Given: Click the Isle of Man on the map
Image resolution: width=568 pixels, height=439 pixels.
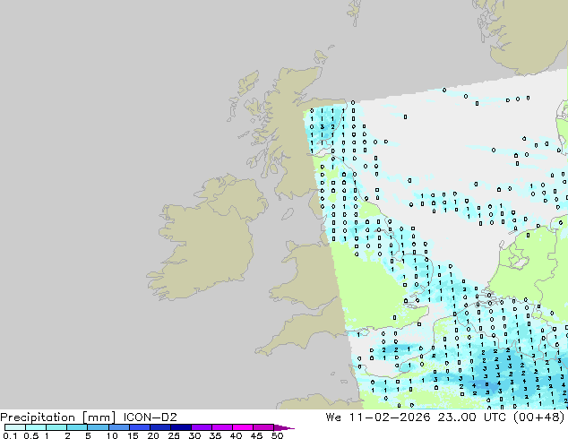Looking at the screenshot, I should click(x=288, y=214).
